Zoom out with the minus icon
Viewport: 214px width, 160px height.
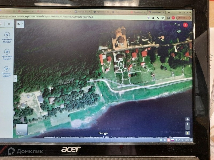(188, 128)
